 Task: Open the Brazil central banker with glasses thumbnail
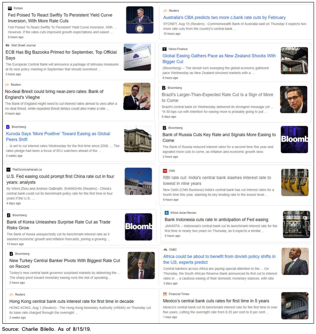point(294,100)
